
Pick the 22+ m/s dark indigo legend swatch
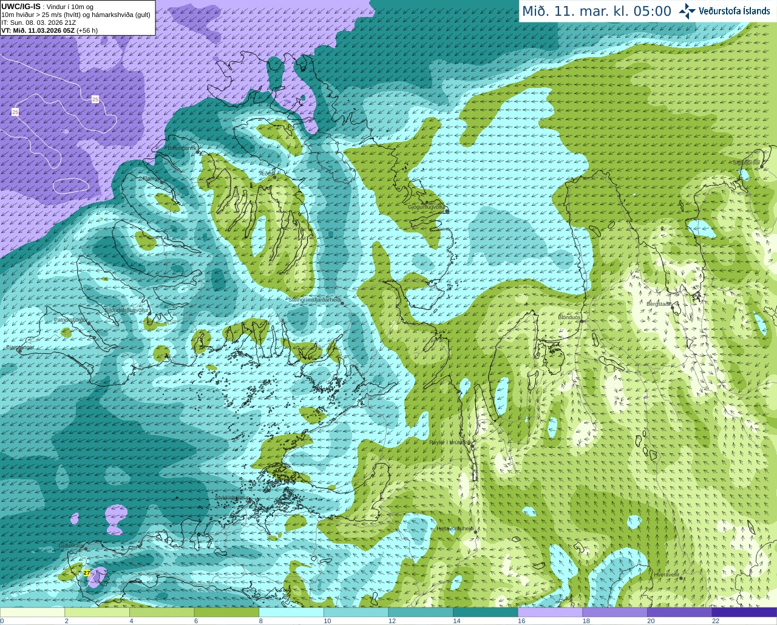(x=745, y=612)
